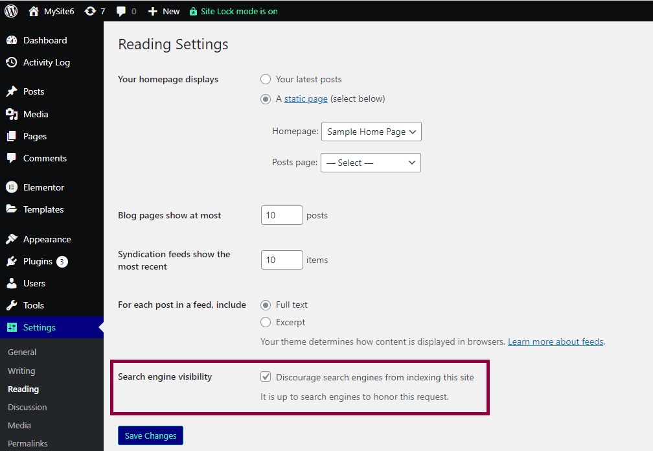Image resolution: width=653 pixels, height=451 pixels.
Task: Go to the Discussion settings submenu
Action: 27,408
